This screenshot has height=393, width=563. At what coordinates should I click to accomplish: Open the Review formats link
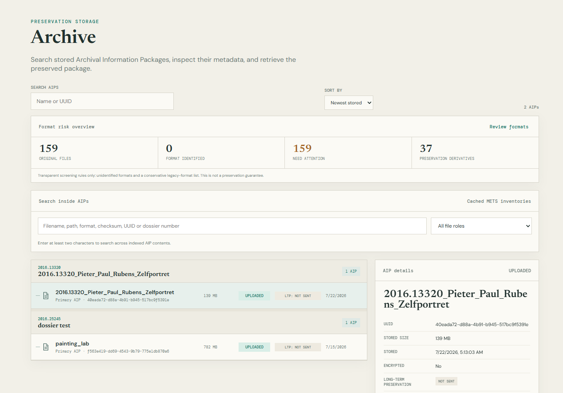pos(509,127)
